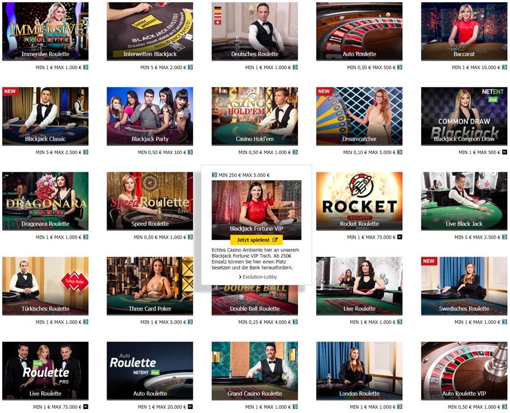Click the provider icon beside Double Ball Roulette limits

[295, 322]
